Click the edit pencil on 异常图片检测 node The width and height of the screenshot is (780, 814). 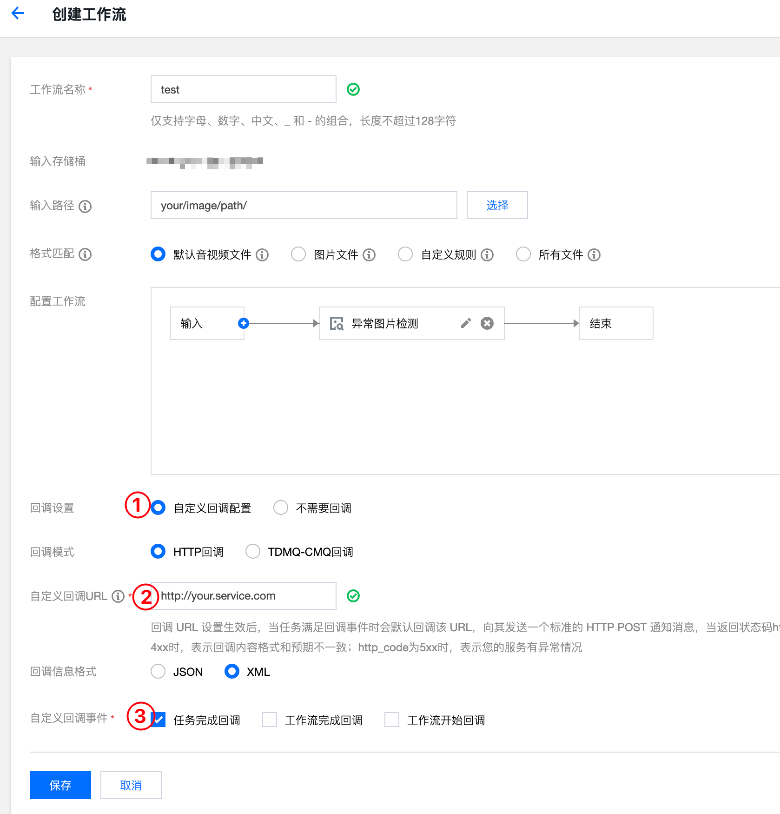[x=466, y=323]
